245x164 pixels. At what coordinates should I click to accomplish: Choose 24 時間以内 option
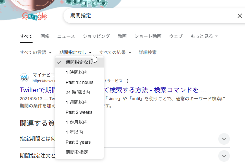(x=80, y=92)
